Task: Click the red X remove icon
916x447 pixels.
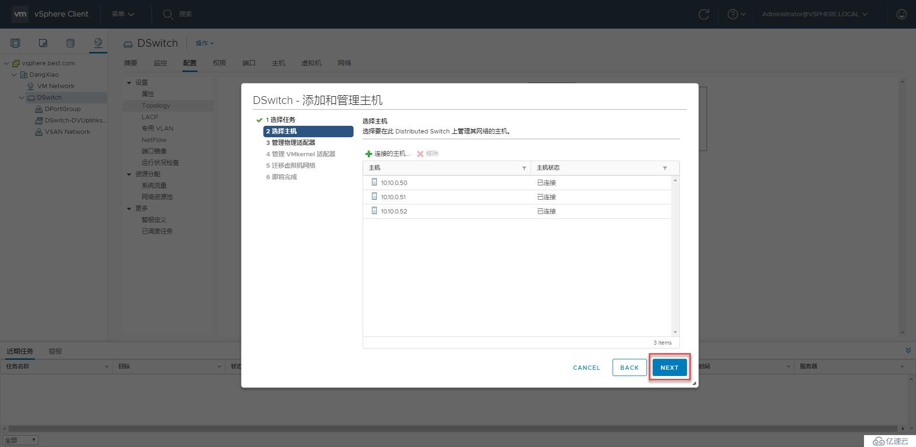Action: click(x=420, y=154)
